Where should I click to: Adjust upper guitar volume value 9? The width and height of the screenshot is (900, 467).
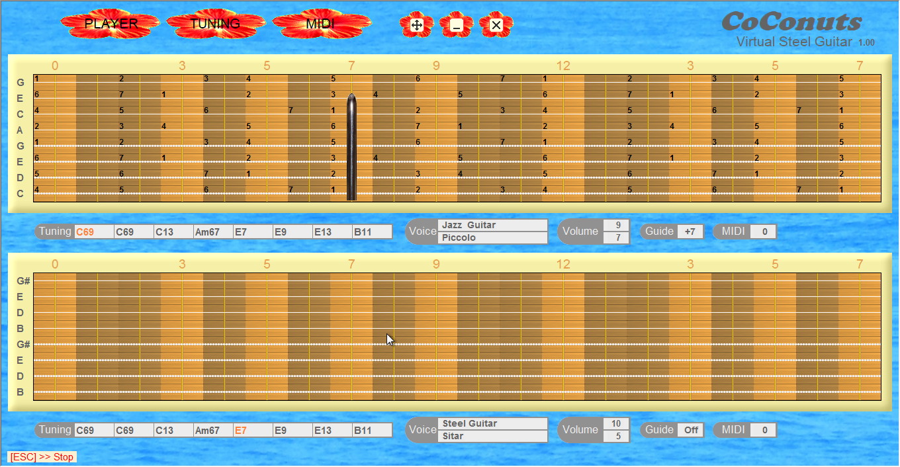(x=617, y=225)
